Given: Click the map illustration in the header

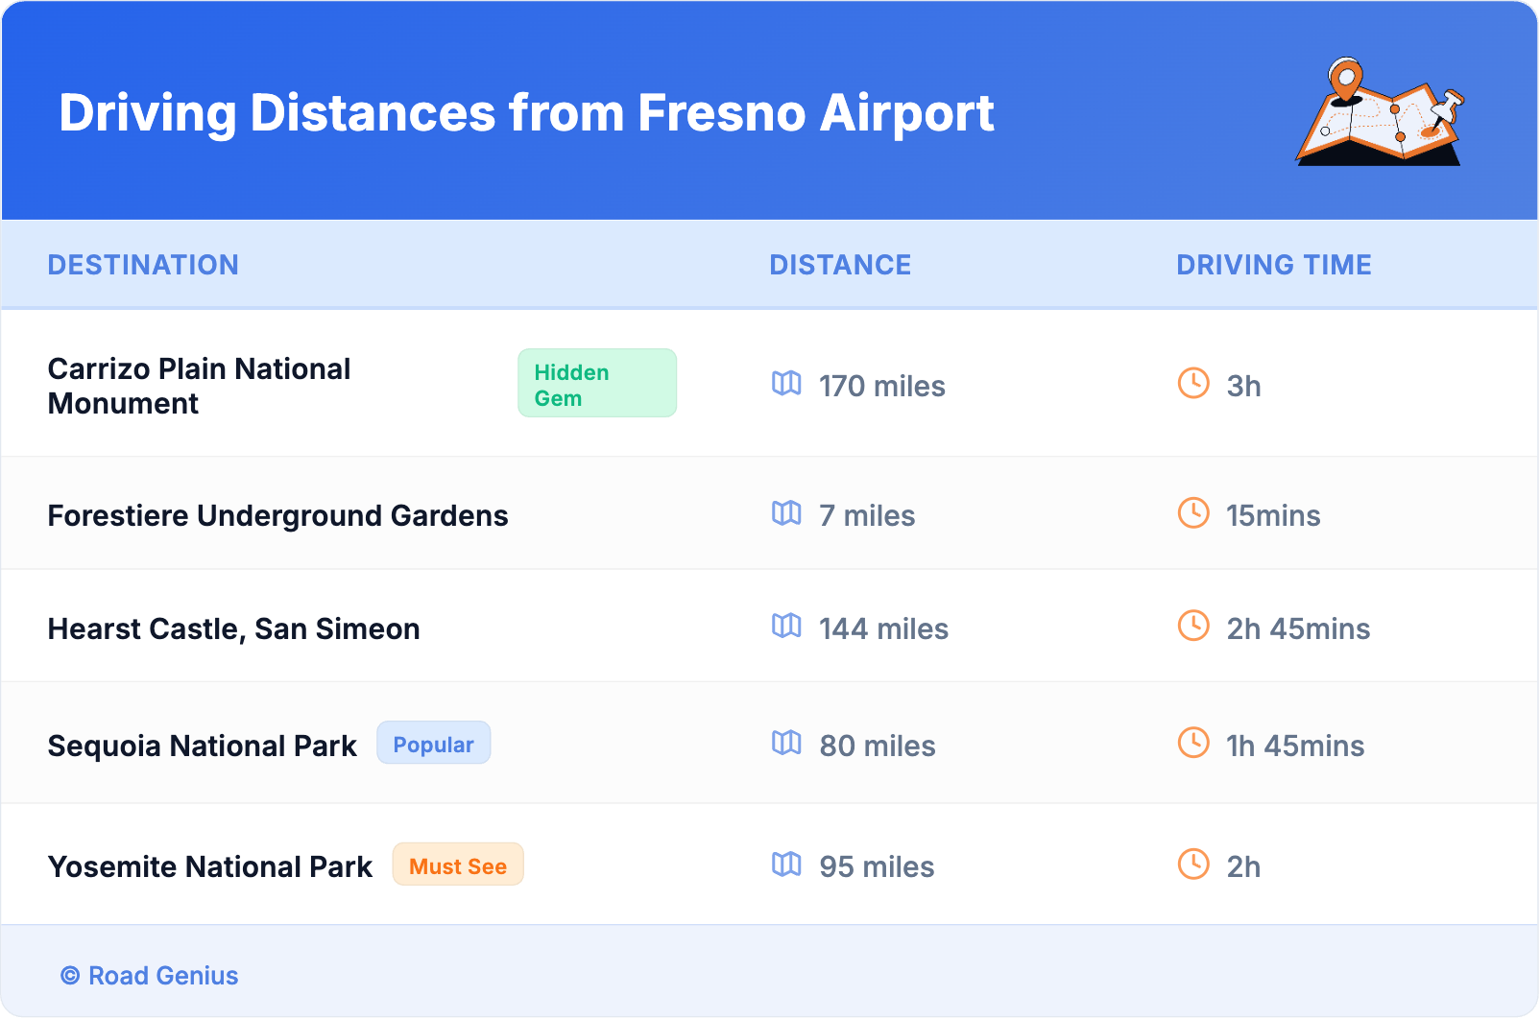Looking at the screenshot, I should [1380, 112].
